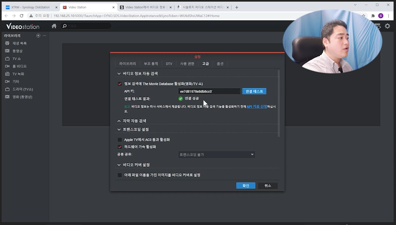
Task: Open library more options ellipsis
Action: coord(44,36)
